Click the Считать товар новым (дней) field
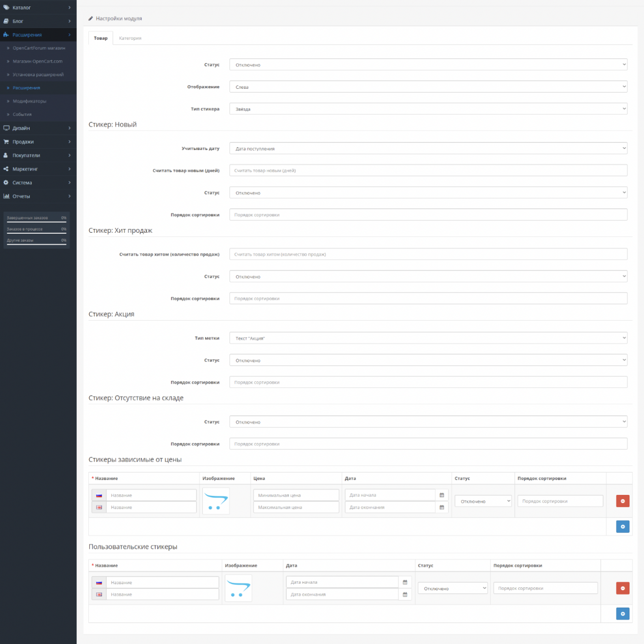 [x=428, y=171]
